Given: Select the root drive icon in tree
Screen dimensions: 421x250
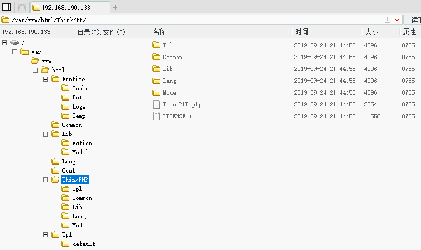Looking at the screenshot, I should point(15,42).
